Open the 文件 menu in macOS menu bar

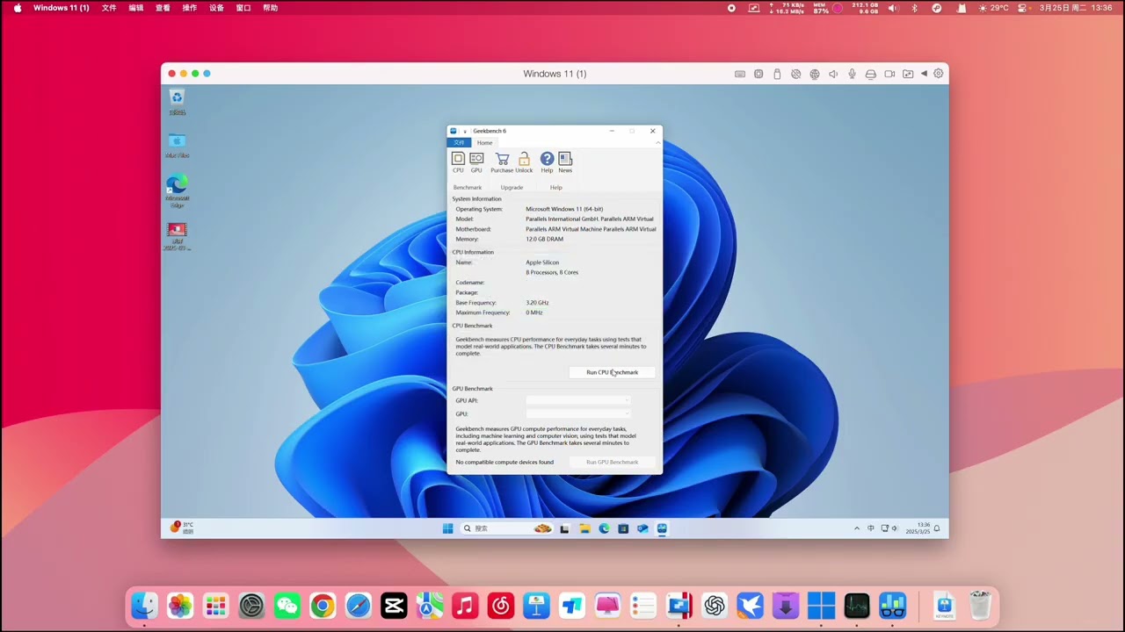[109, 8]
